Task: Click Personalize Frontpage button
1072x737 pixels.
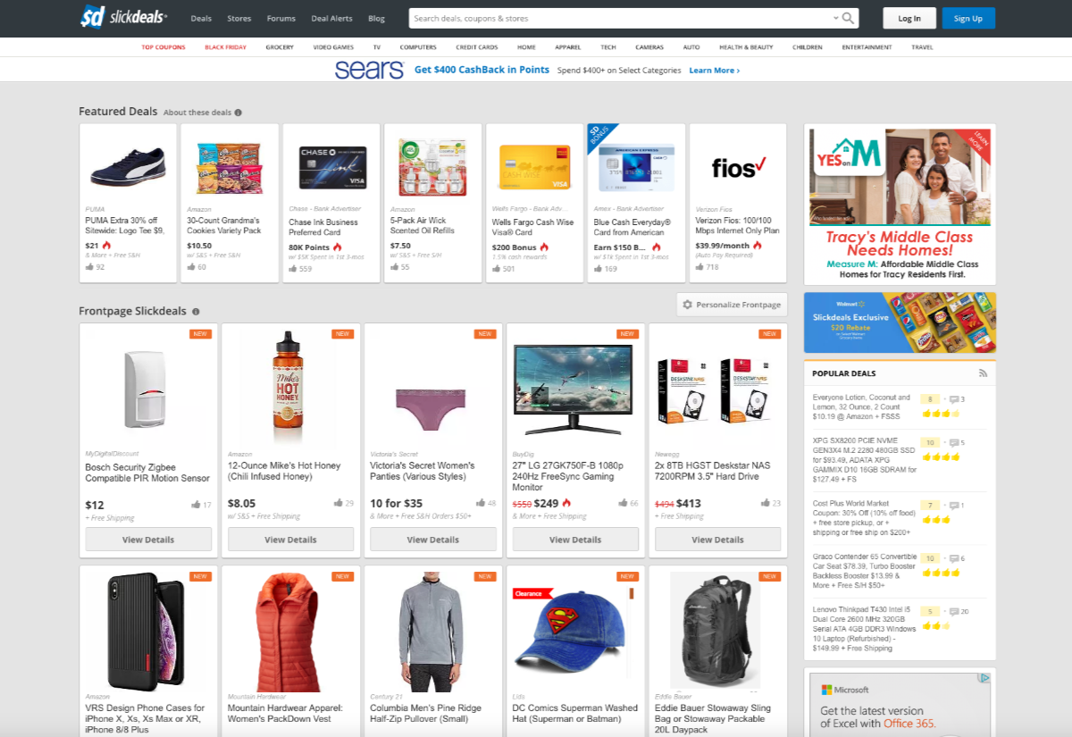Action: (x=732, y=305)
